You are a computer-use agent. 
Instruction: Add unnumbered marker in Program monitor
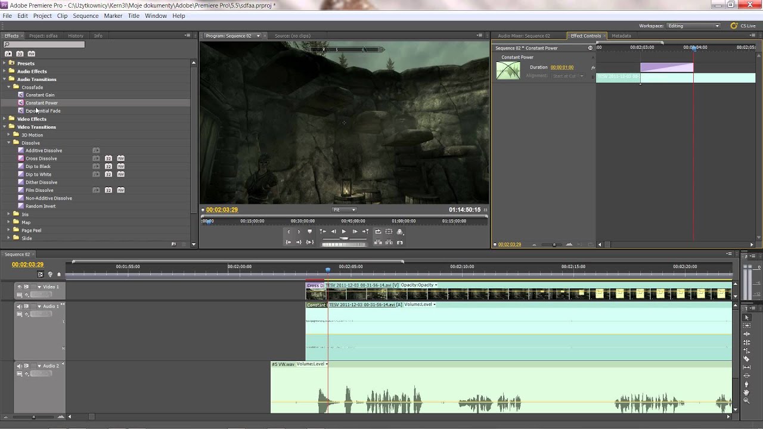[309, 231]
